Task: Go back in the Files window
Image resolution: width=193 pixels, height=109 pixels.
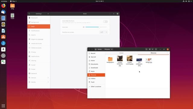Action: 89,49
